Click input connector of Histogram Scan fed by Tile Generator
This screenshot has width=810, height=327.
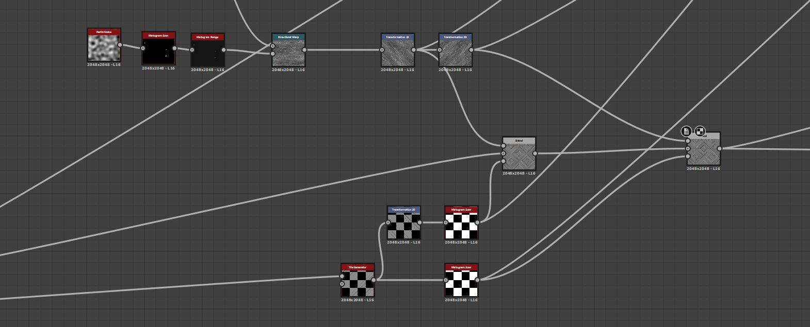(446, 280)
